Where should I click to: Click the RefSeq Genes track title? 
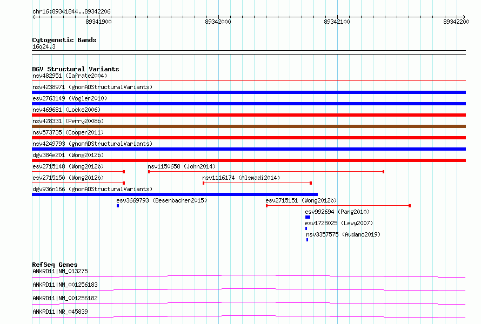coord(55,265)
